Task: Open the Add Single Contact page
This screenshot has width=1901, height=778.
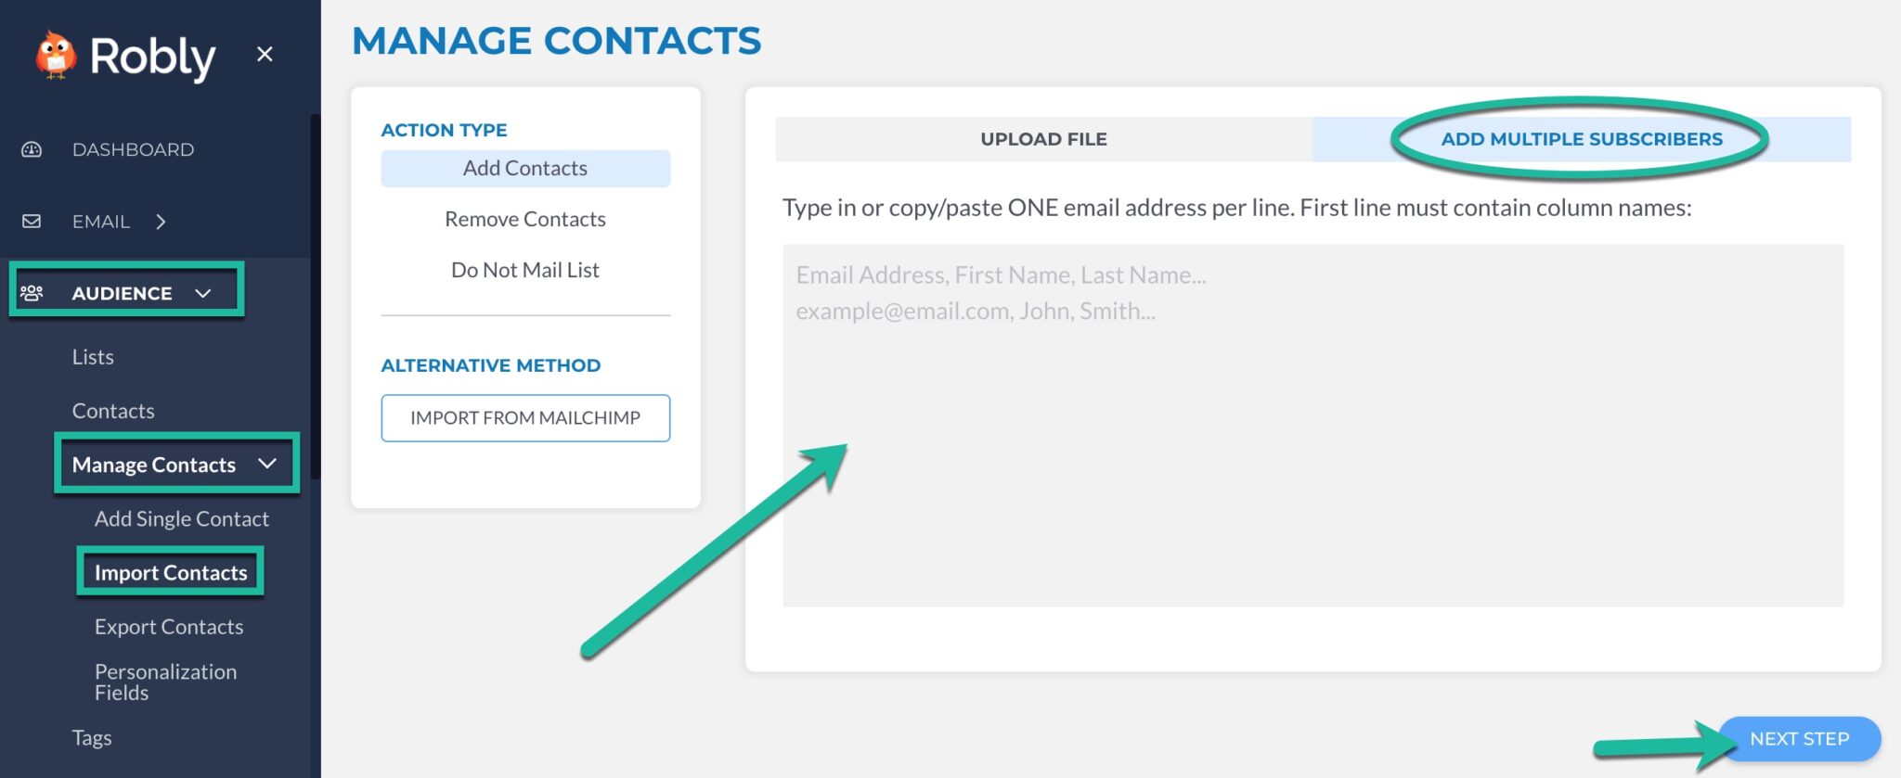Action: (x=180, y=518)
